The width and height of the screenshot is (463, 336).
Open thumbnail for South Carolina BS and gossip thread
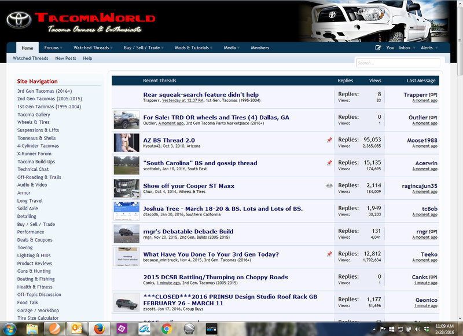[126, 165]
